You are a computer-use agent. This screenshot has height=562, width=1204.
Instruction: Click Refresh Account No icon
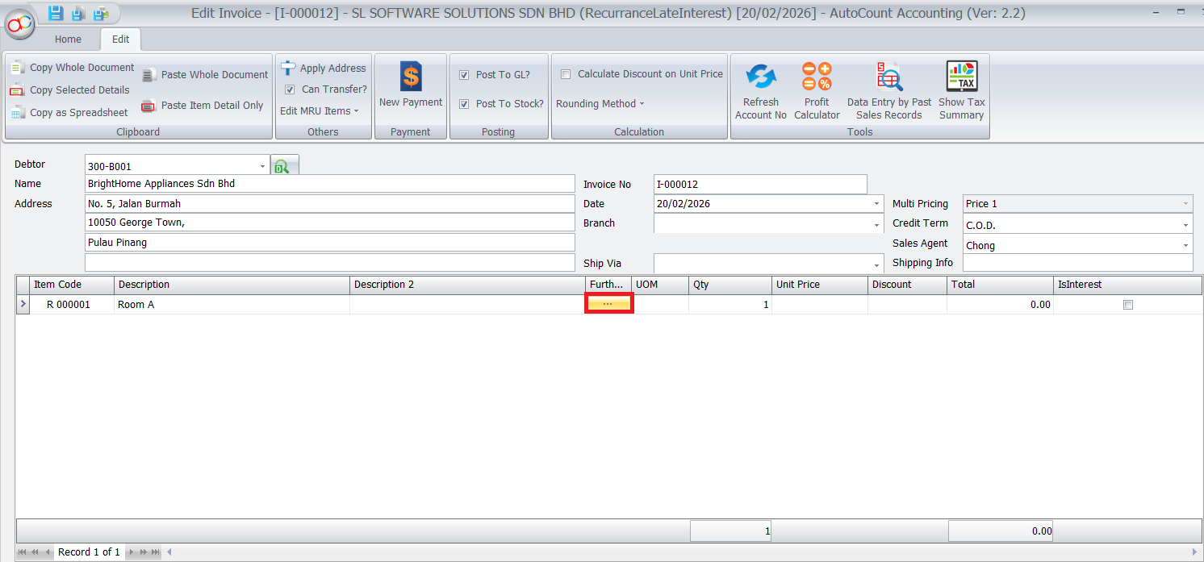[x=760, y=78]
